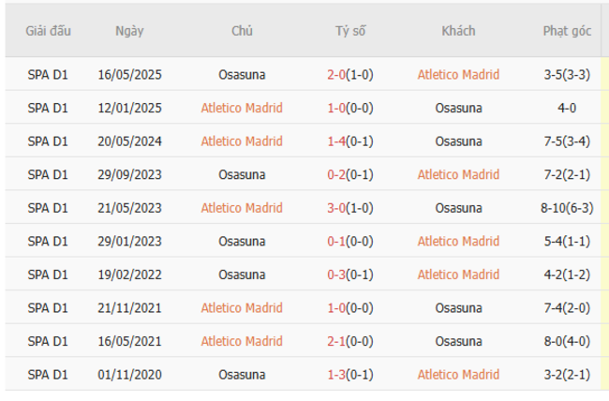Image resolution: width=609 pixels, height=401 pixels.
Task: Open Atletico Madrid in the 12/01/2025 row
Action: (x=242, y=108)
